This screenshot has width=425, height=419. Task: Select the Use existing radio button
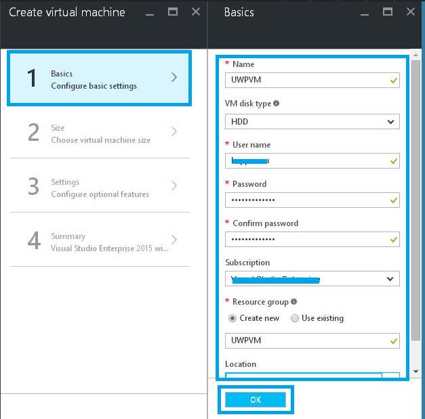click(x=294, y=318)
